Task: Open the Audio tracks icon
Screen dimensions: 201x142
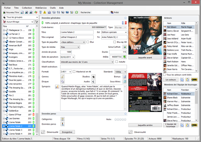Action: 94,81
